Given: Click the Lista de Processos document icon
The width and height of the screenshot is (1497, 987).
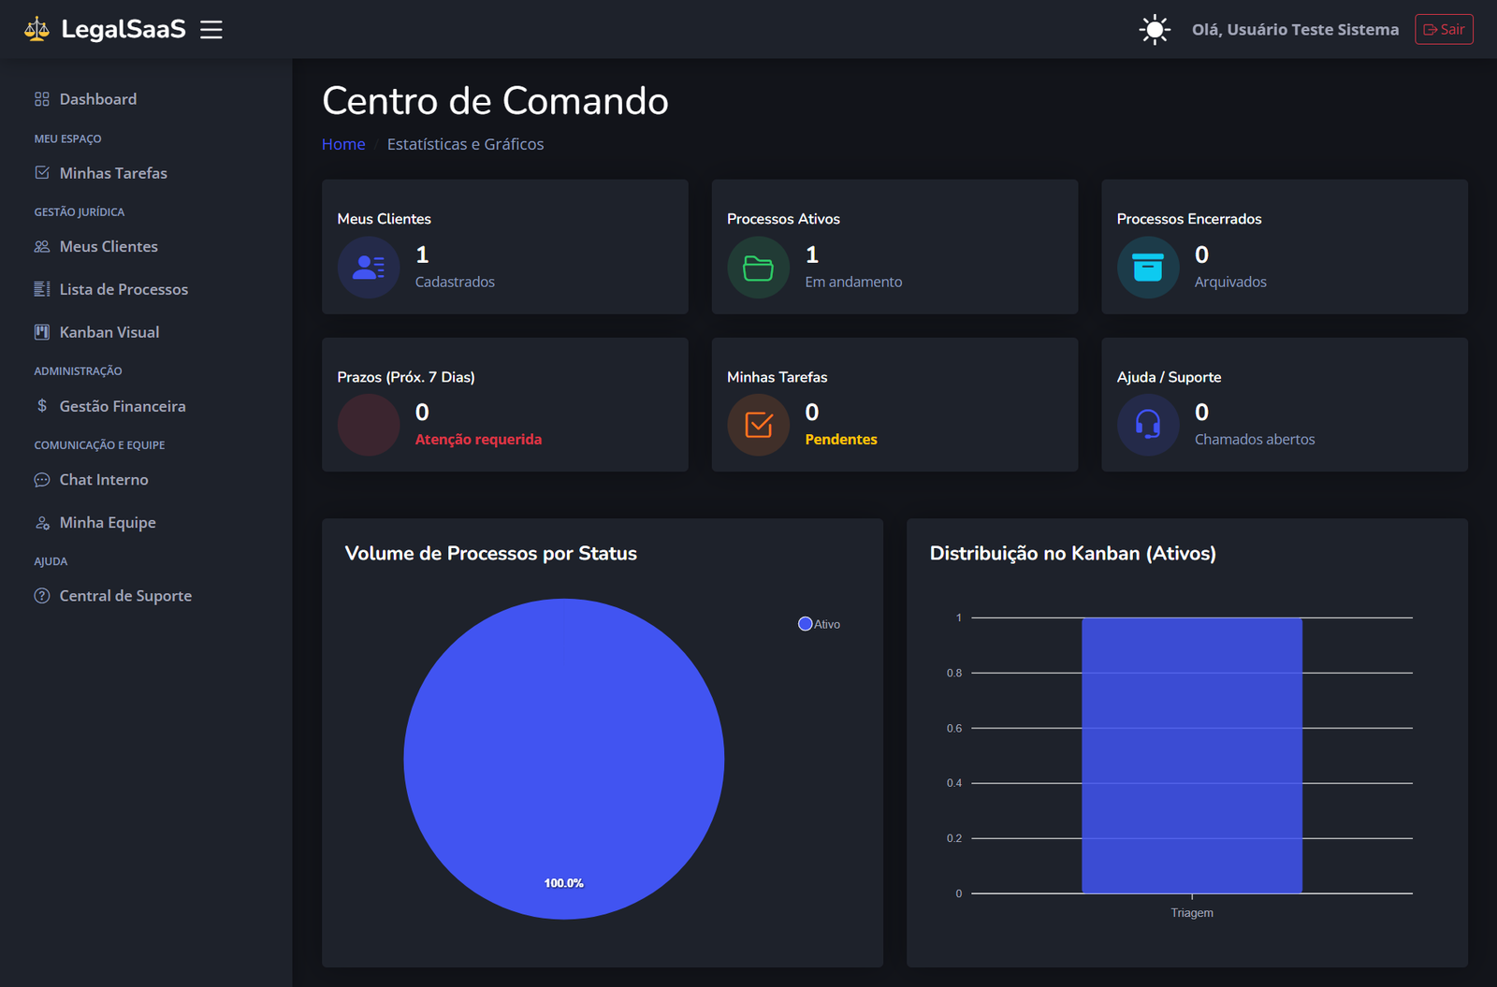Looking at the screenshot, I should (42, 289).
